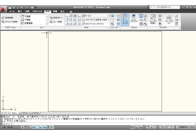The image size is (196, 135).
Task: Click the 直前のビュー (Previous View) button
Action: click(x=56, y=18)
